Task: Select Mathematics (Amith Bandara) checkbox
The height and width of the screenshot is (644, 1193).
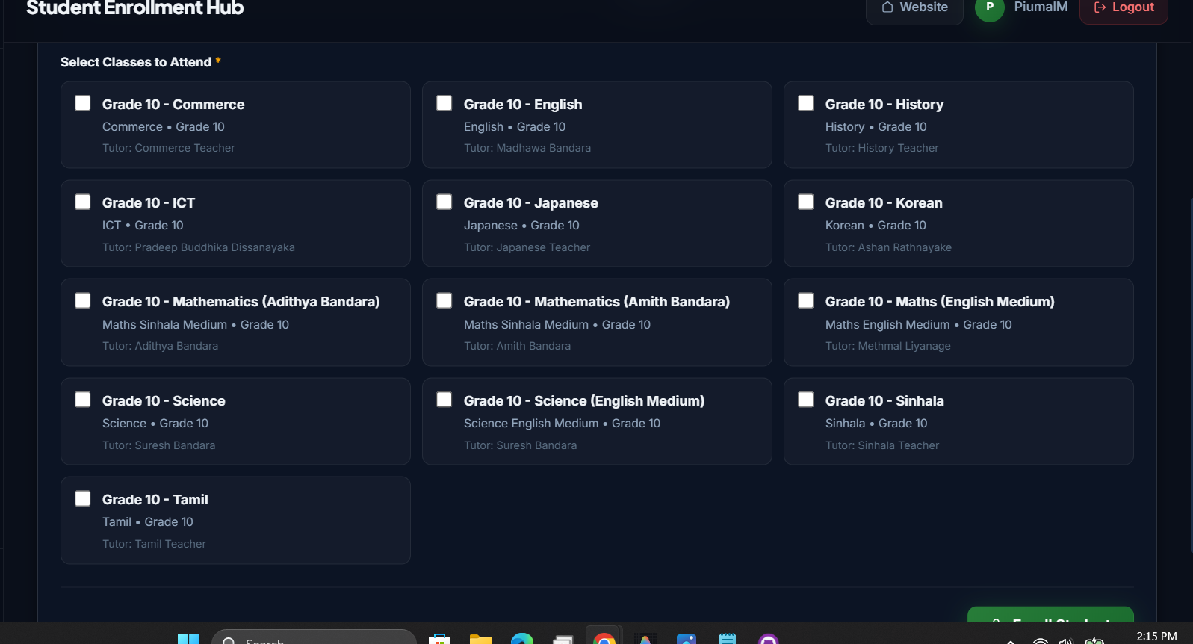Action: coord(444,300)
